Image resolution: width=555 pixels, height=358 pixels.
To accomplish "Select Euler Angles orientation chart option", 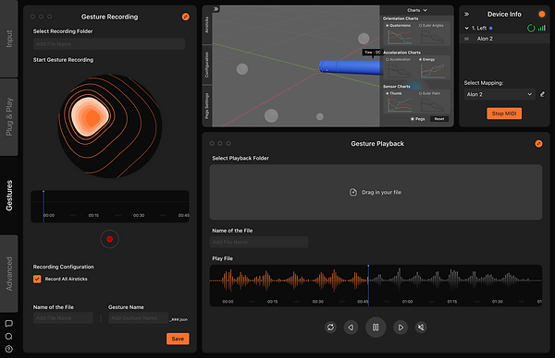I will [x=431, y=26].
